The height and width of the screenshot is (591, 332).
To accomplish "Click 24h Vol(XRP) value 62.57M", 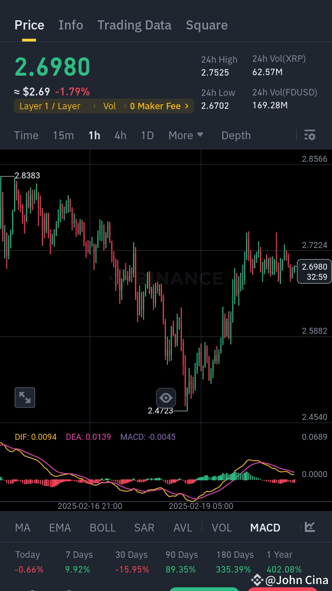I will tap(267, 72).
